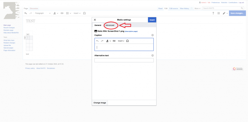Open What links here tool

(x=9, y=40)
